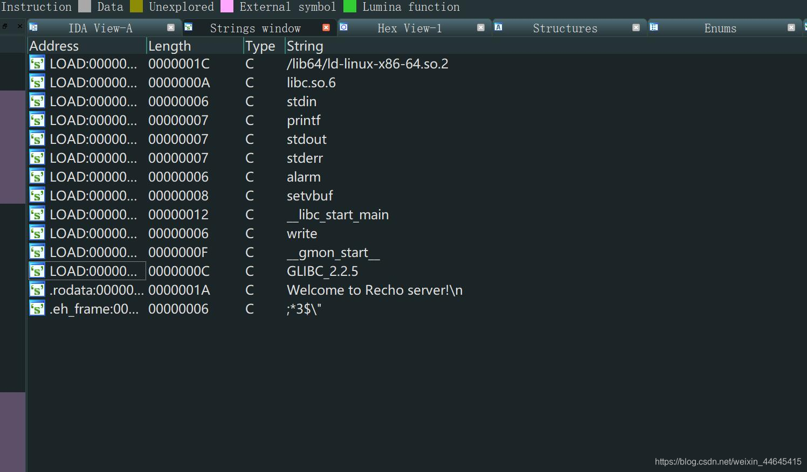807x472 pixels.
Task: Click string icon for Welcome to Recho row
Action: pos(37,290)
